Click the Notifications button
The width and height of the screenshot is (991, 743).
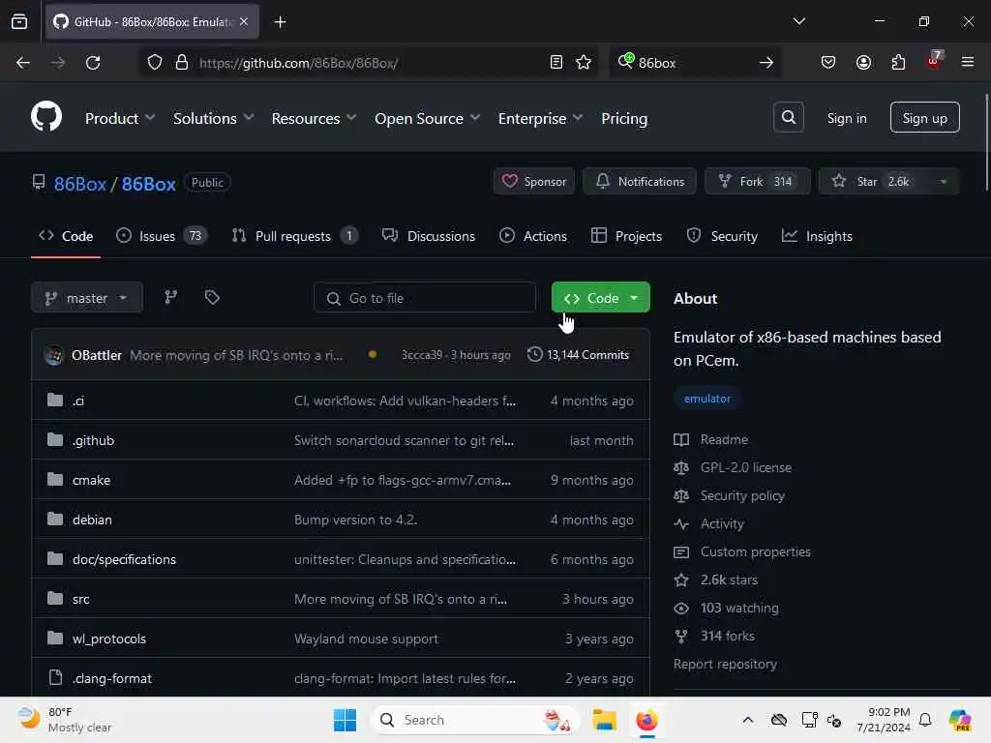[x=640, y=182]
